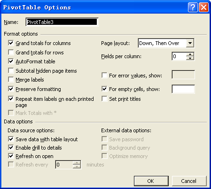This screenshot has height=189, width=211.
Task: Enable Grand totals for rows
Action: (11, 52)
